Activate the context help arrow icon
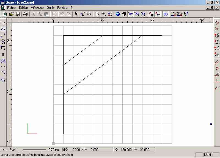Screen dimensions: 220x158 (x=186, y=14)
